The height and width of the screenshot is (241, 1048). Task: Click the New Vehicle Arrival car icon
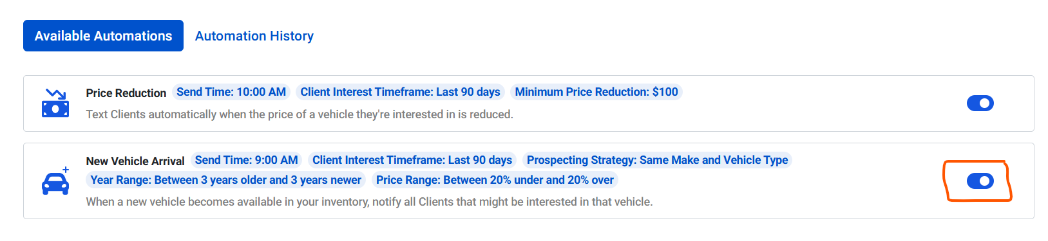pos(55,181)
